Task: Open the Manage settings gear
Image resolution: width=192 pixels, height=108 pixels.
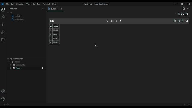Action: click(3, 99)
